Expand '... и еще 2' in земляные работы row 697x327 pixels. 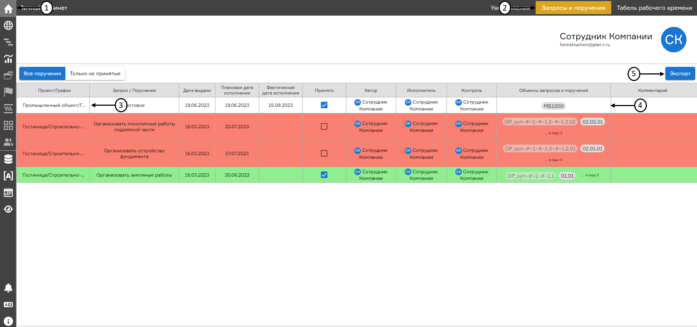click(x=590, y=175)
